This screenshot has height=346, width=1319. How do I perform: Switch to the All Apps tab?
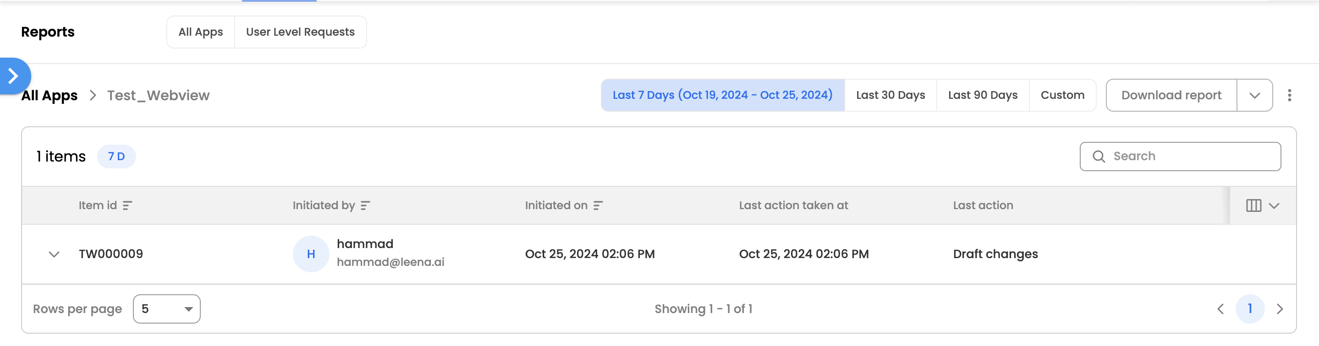pos(201,32)
